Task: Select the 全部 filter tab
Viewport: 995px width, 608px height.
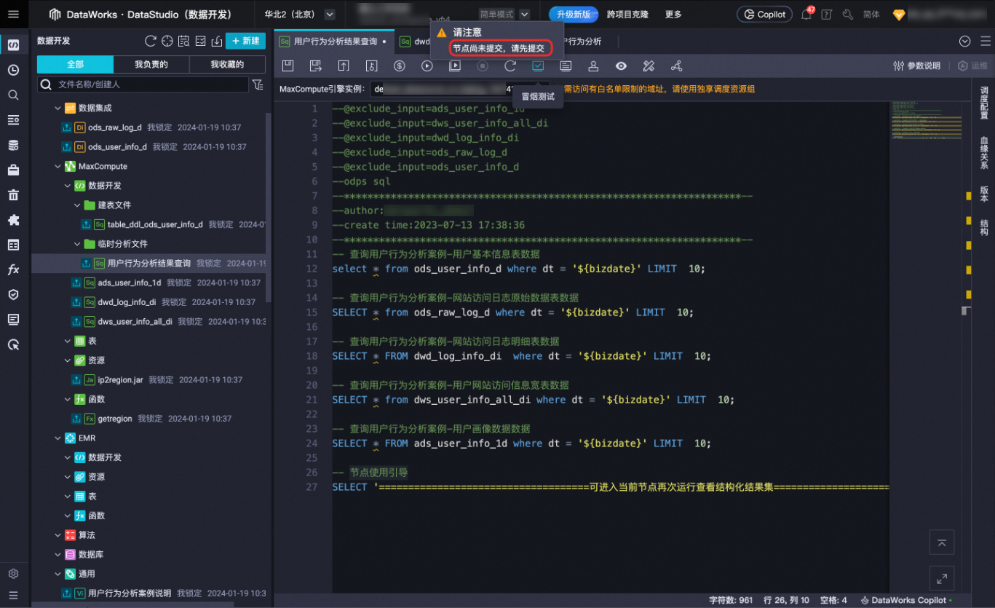Action: [75, 65]
